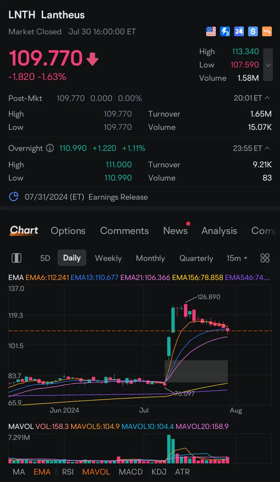Image resolution: width=280 pixels, height=482 pixels.
Task: Select the Daily chart period
Action: [x=72, y=258]
